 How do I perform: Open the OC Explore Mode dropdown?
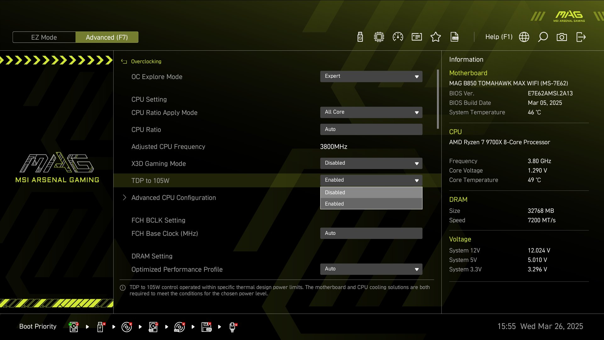click(x=371, y=76)
